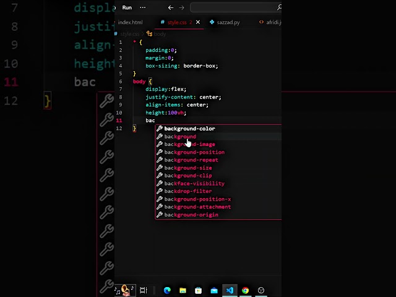Click line number 6 in gutter

click(x=121, y=81)
